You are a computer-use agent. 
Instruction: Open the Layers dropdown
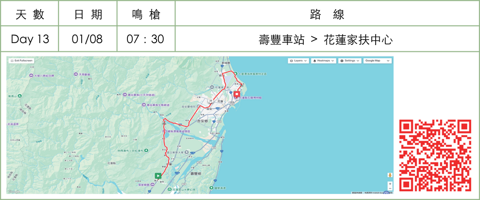[298, 61]
